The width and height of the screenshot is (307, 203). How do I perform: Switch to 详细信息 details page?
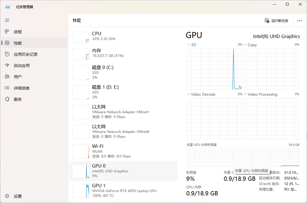[x=34, y=88]
